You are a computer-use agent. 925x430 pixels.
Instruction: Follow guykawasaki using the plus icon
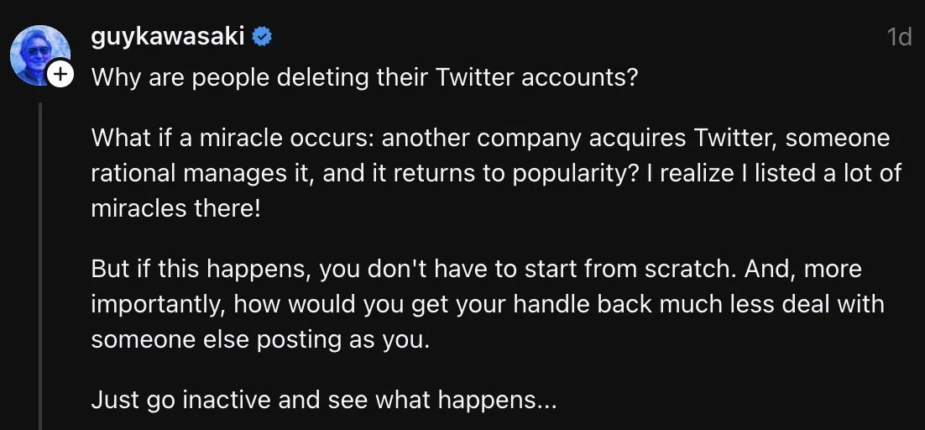(60, 75)
